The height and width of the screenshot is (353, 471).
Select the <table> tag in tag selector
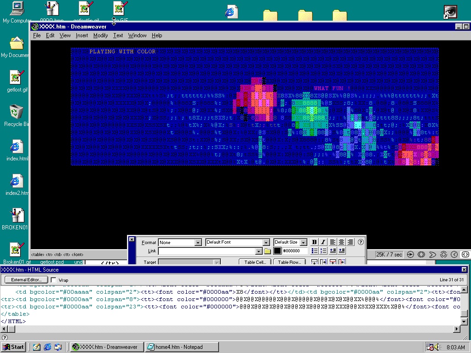(37, 255)
